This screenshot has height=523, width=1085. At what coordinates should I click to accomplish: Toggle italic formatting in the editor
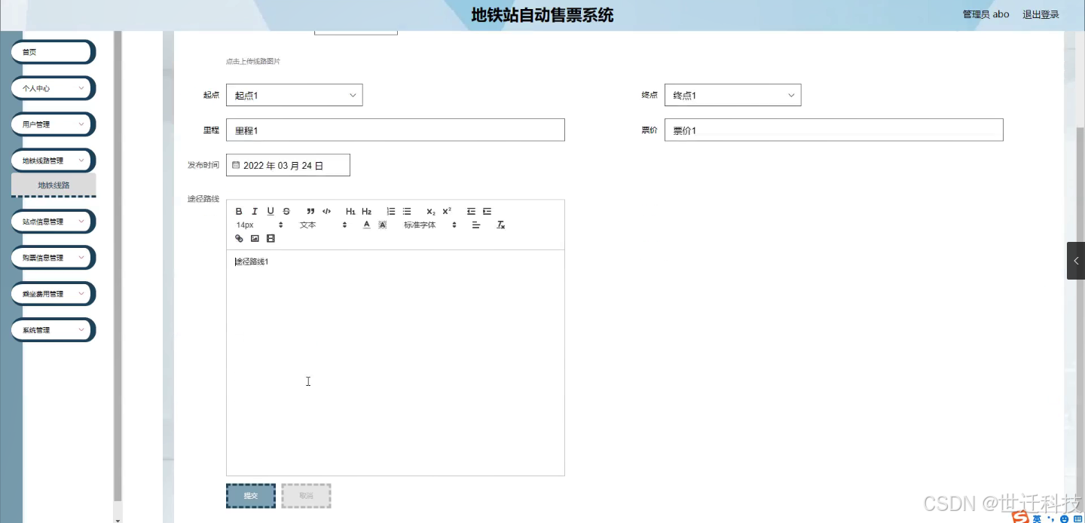255,212
